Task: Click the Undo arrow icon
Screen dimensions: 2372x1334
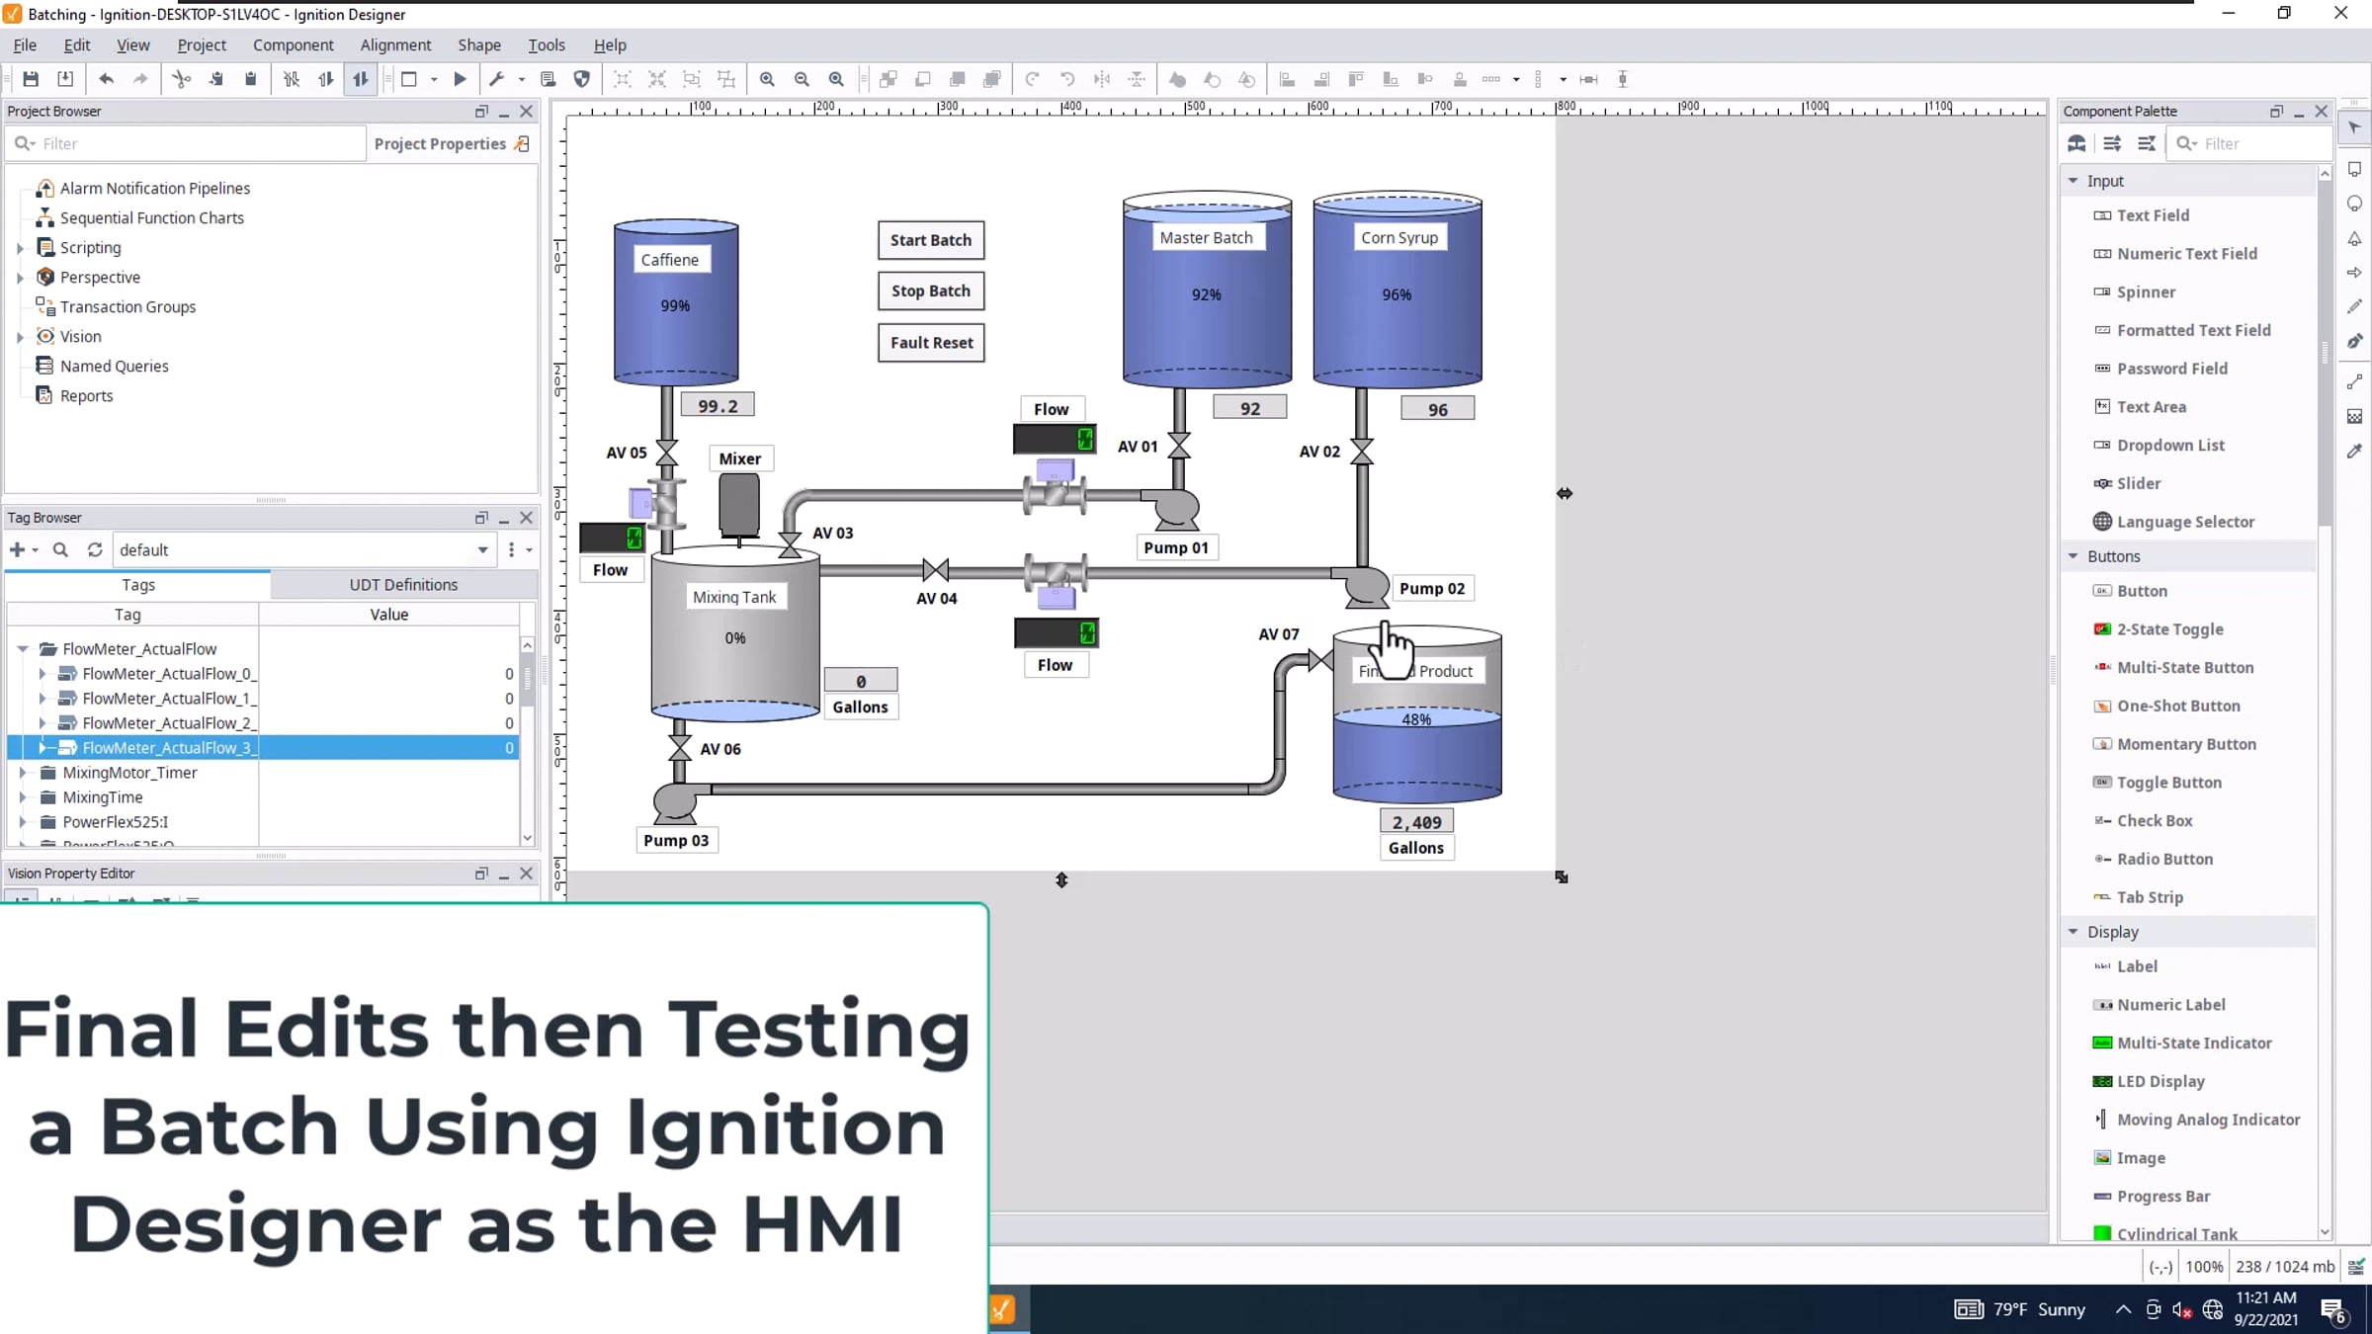Action: pyautogui.click(x=106, y=79)
